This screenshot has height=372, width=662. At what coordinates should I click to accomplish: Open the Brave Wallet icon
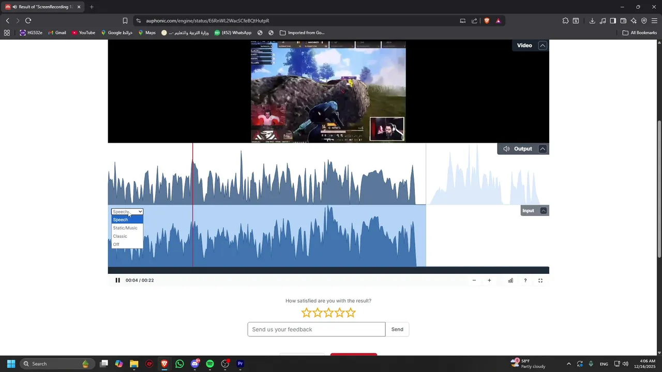point(623,21)
